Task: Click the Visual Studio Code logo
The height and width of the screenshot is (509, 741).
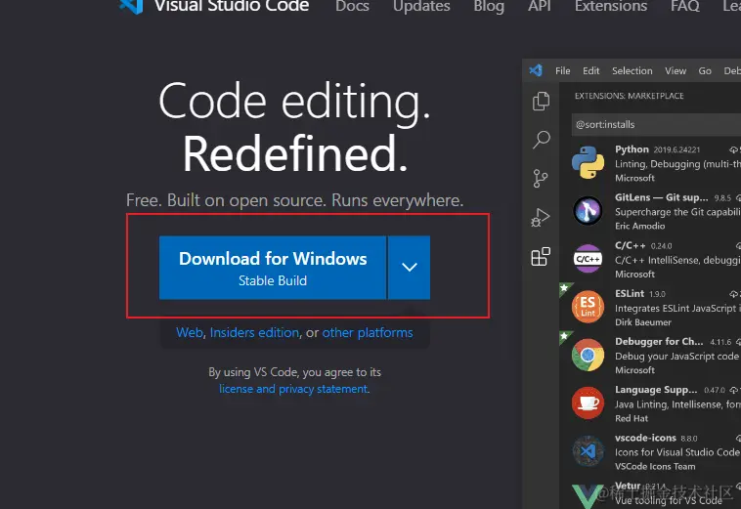Action: [x=131, y=6]
